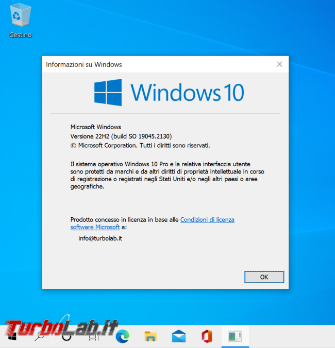Launch the Office app from the taskbar
The height and width of the screenshot is (348, 335).
tap(207, 336)
